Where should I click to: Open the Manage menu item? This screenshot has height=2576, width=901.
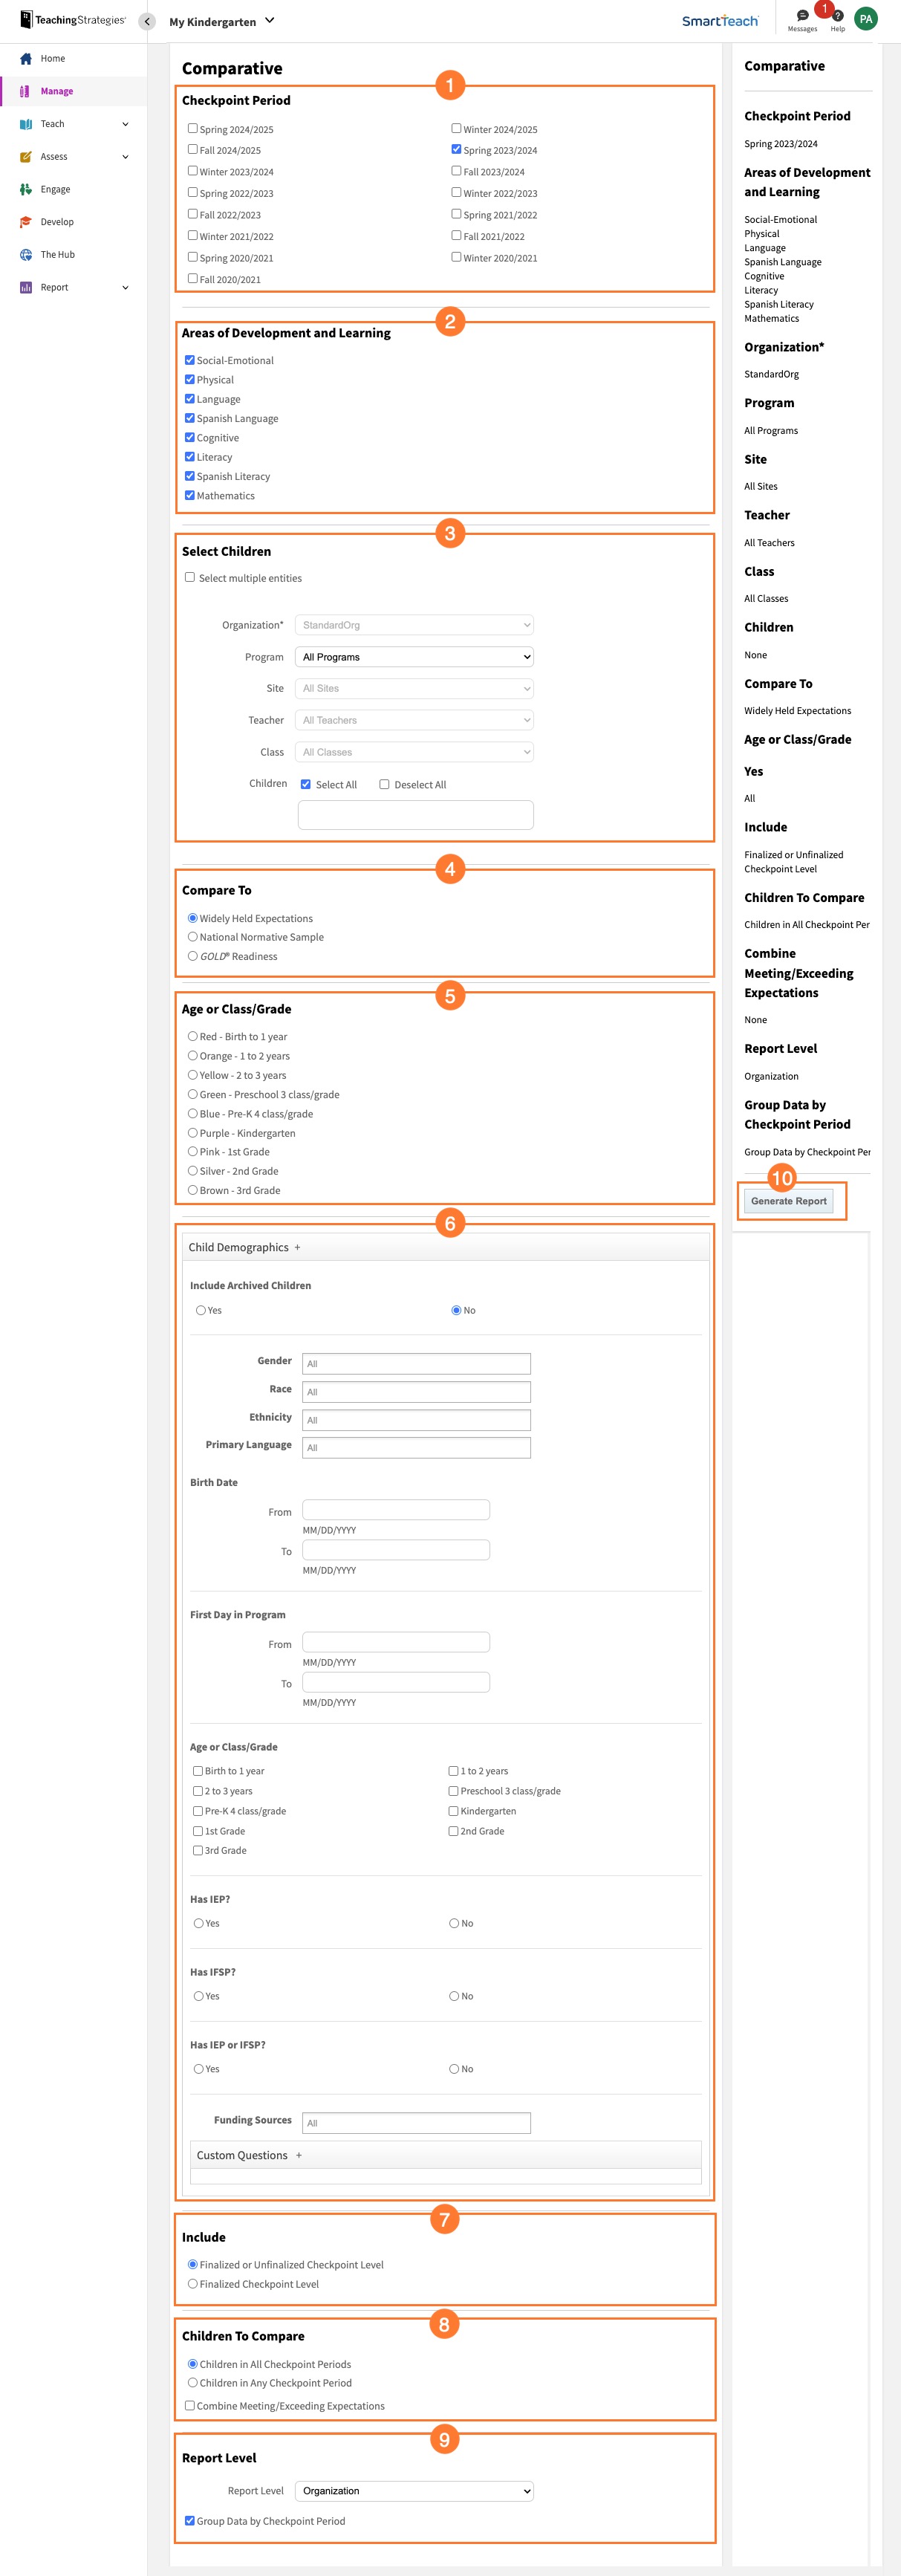(x=57, y=91)
